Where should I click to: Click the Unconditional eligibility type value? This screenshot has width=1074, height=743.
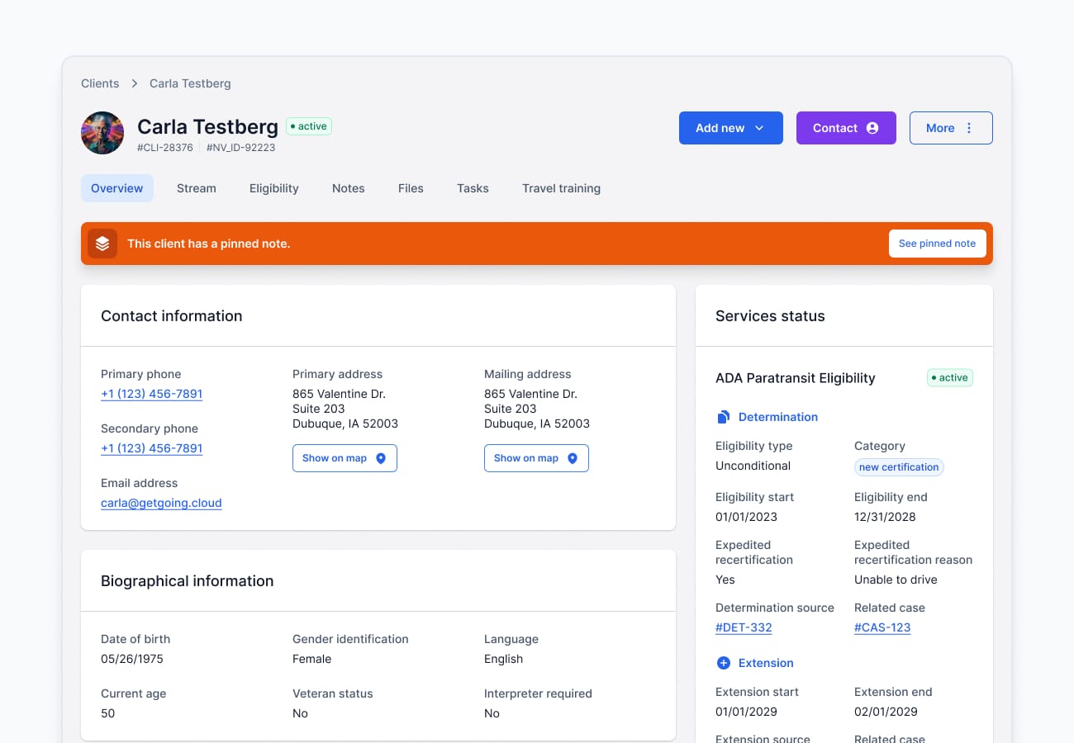pyautogui.click(x=753, y=466)
